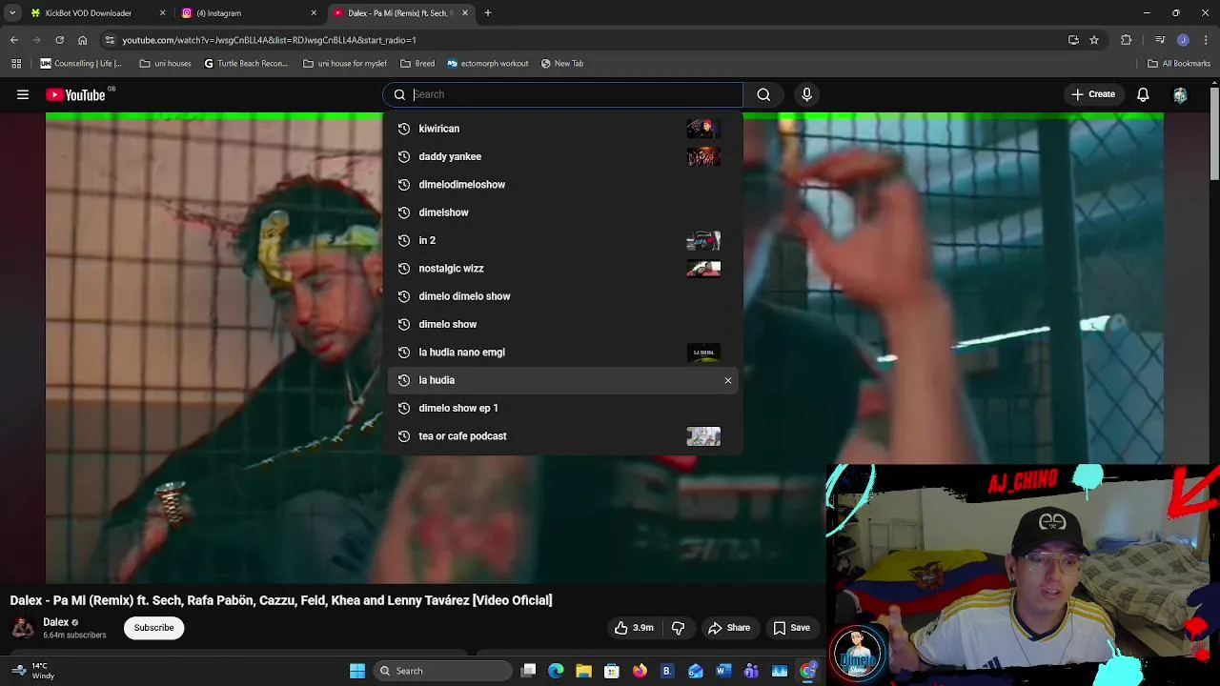Switch to the Instagram tab

[248, 13]
